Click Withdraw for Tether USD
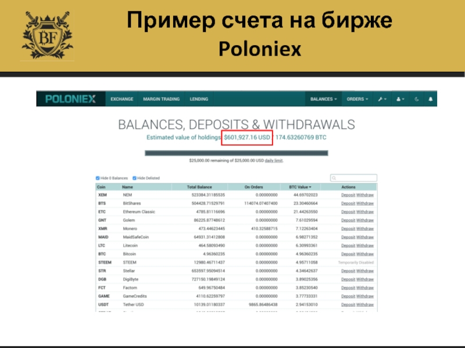 pos(365,304)
